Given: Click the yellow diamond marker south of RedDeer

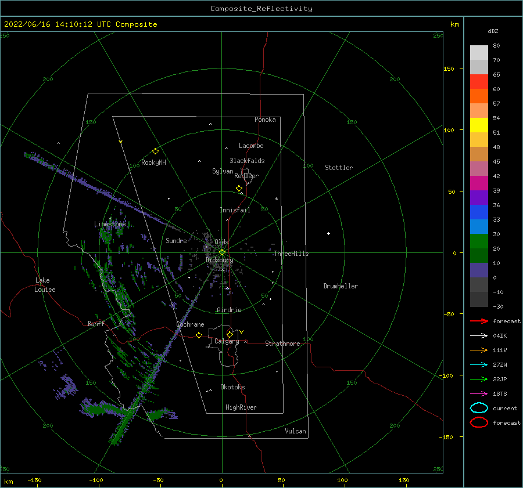Looking at the screenshot, I should tap(239, 189).
